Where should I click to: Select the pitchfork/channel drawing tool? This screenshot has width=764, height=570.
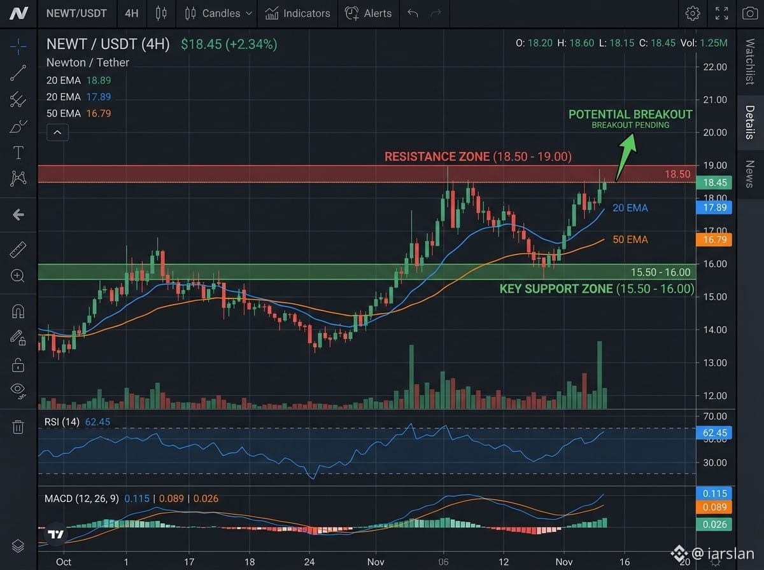point(18,100)
